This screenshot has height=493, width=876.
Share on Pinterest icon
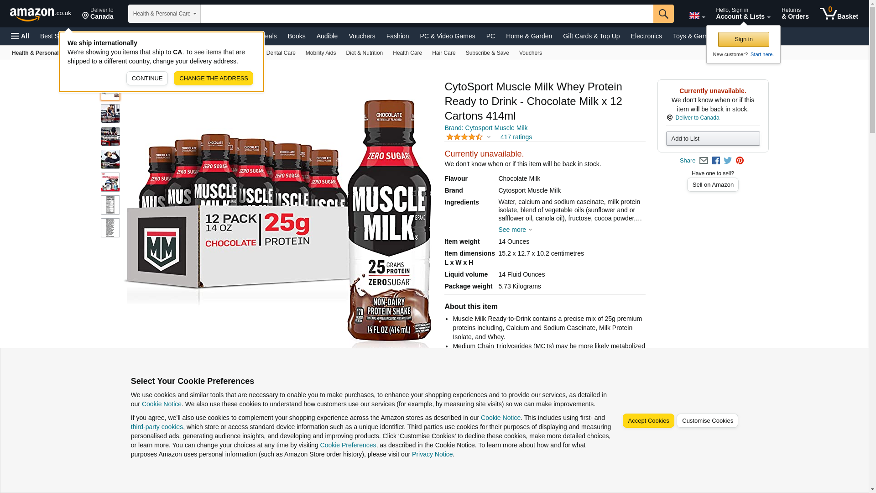coord(740,161)
